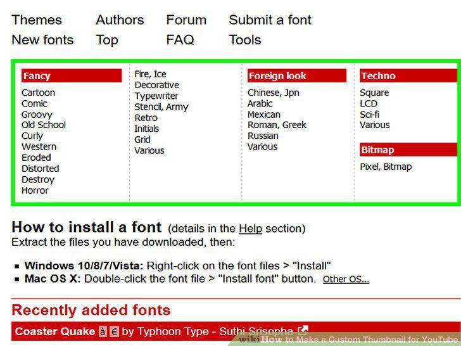Click the accent character icon beside Coaster Quake

pyautogui.click(x=103, y=331)
